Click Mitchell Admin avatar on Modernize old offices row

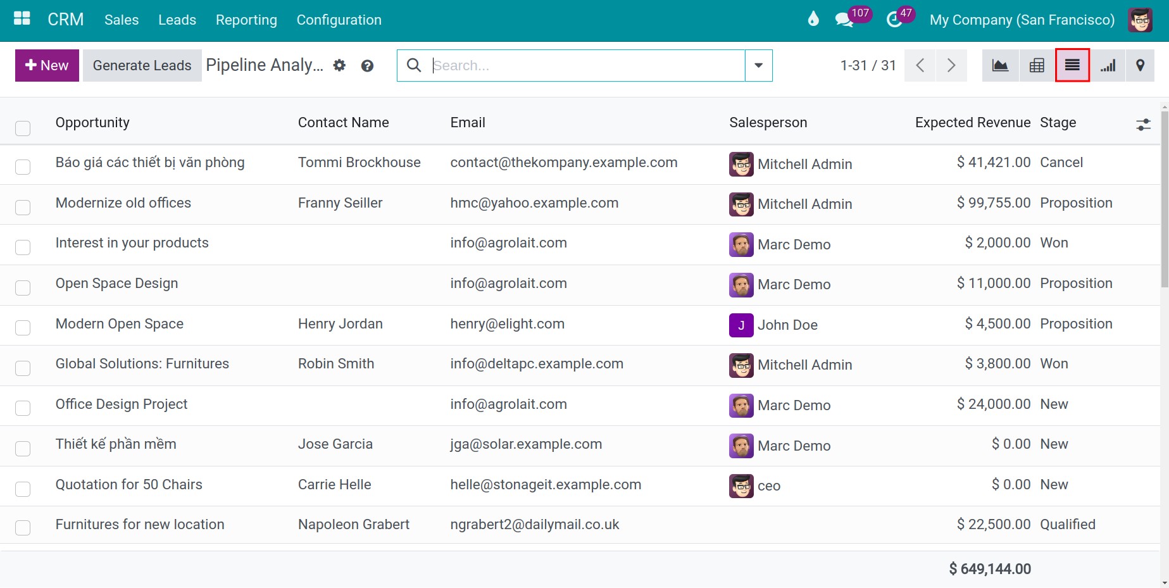(x=741, y=204)
